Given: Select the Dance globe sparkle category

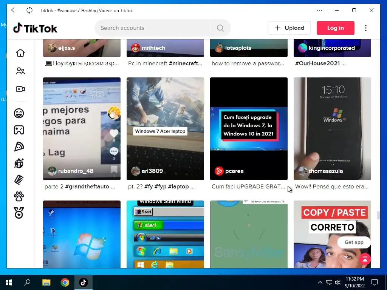Looking at the screenshot, I should tap(19, 163).
